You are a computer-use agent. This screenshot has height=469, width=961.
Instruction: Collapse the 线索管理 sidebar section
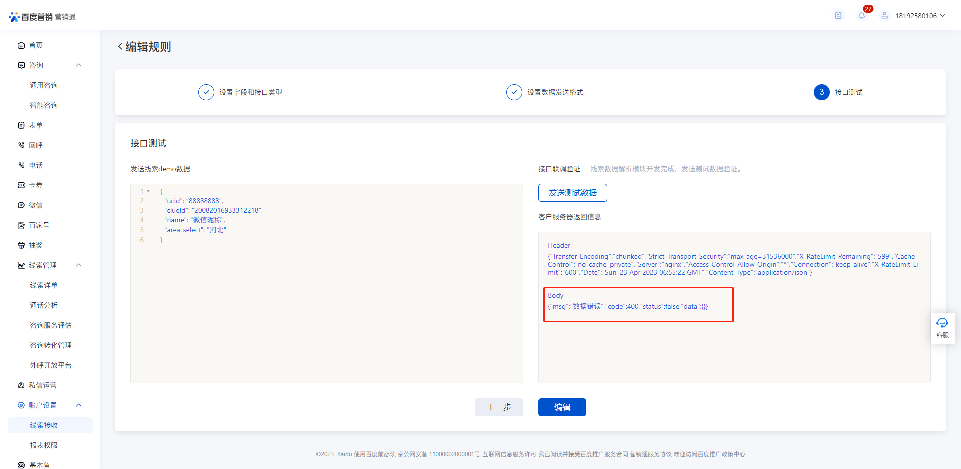[x=79, y=265]
